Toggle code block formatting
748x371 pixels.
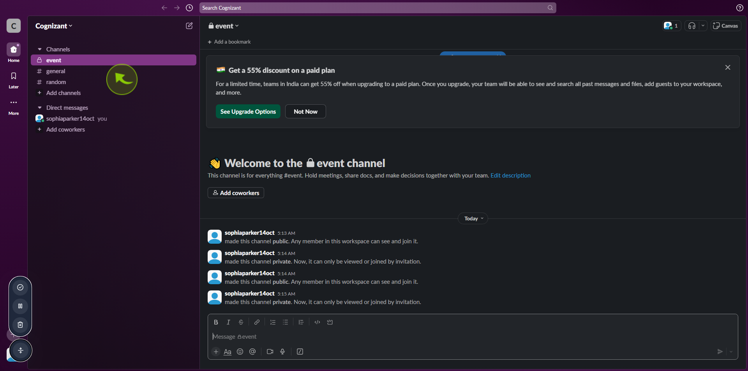[330, 322]
